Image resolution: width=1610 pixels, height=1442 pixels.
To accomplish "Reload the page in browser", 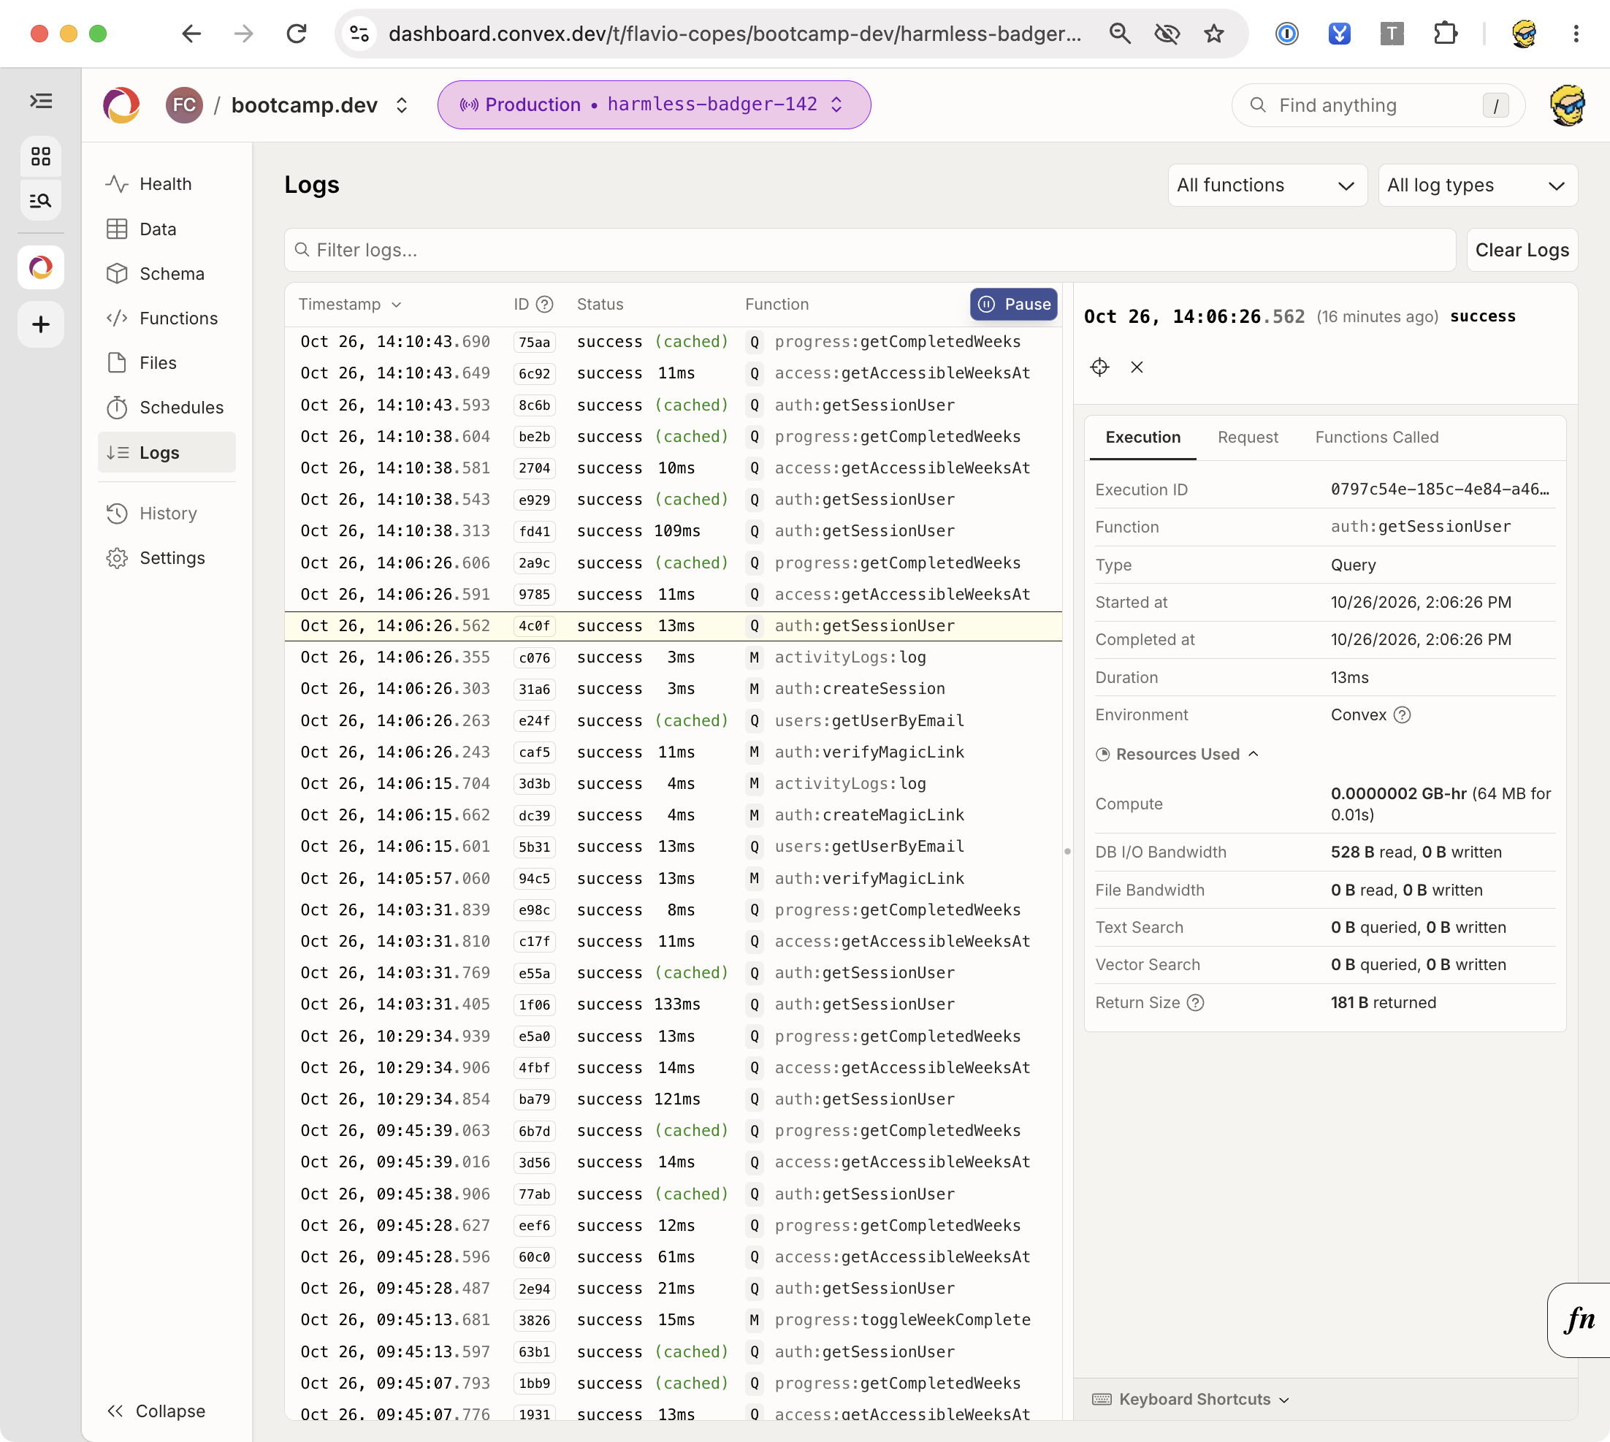I will tap(297, 34).
